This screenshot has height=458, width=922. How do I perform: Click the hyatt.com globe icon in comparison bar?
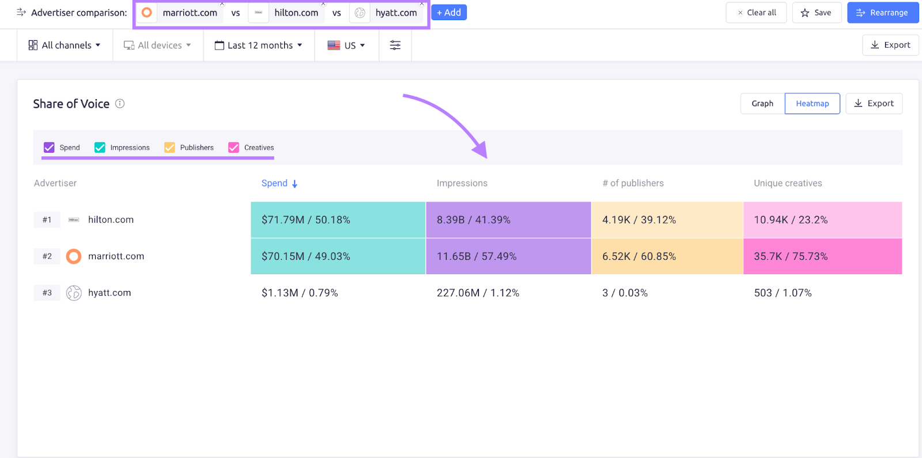(x=360, y=13)
